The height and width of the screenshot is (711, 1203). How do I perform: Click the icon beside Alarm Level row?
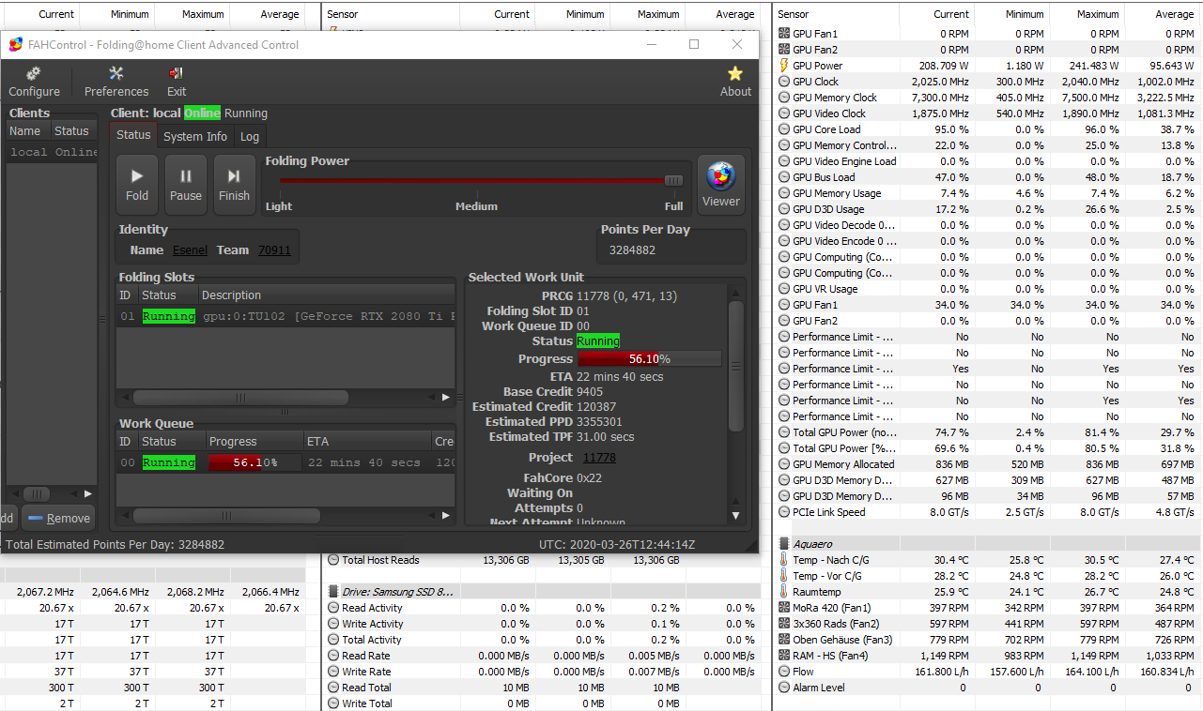point(784,688)
